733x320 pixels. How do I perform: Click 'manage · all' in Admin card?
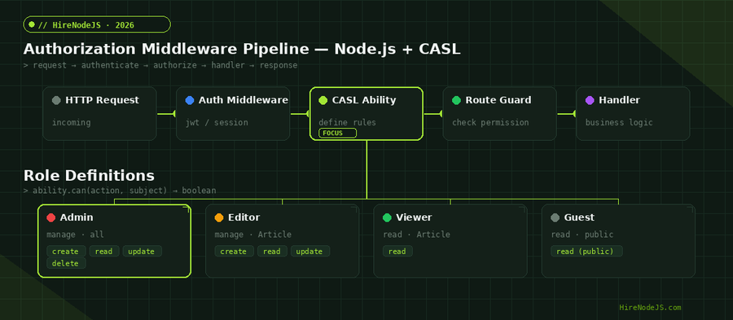[x=75, y=235]
